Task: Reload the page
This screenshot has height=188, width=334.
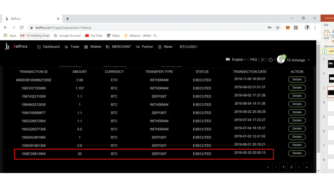Action: tap(22, 28)
